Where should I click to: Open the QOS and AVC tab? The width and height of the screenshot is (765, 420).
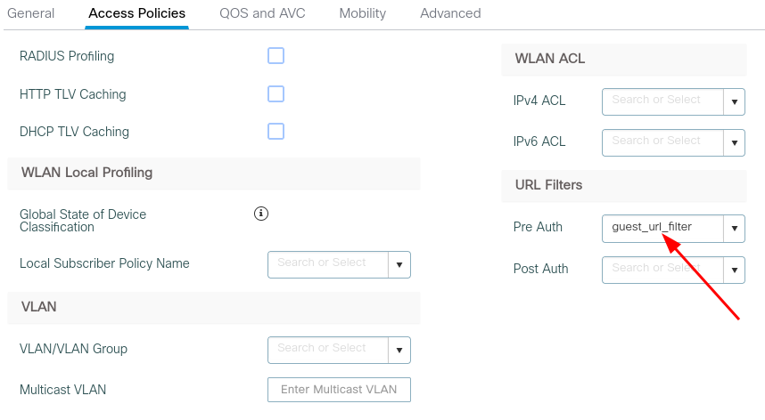point(262,13)
